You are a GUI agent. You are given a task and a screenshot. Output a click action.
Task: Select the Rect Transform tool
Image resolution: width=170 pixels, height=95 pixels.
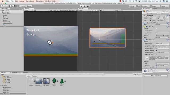tap(16, 6)
